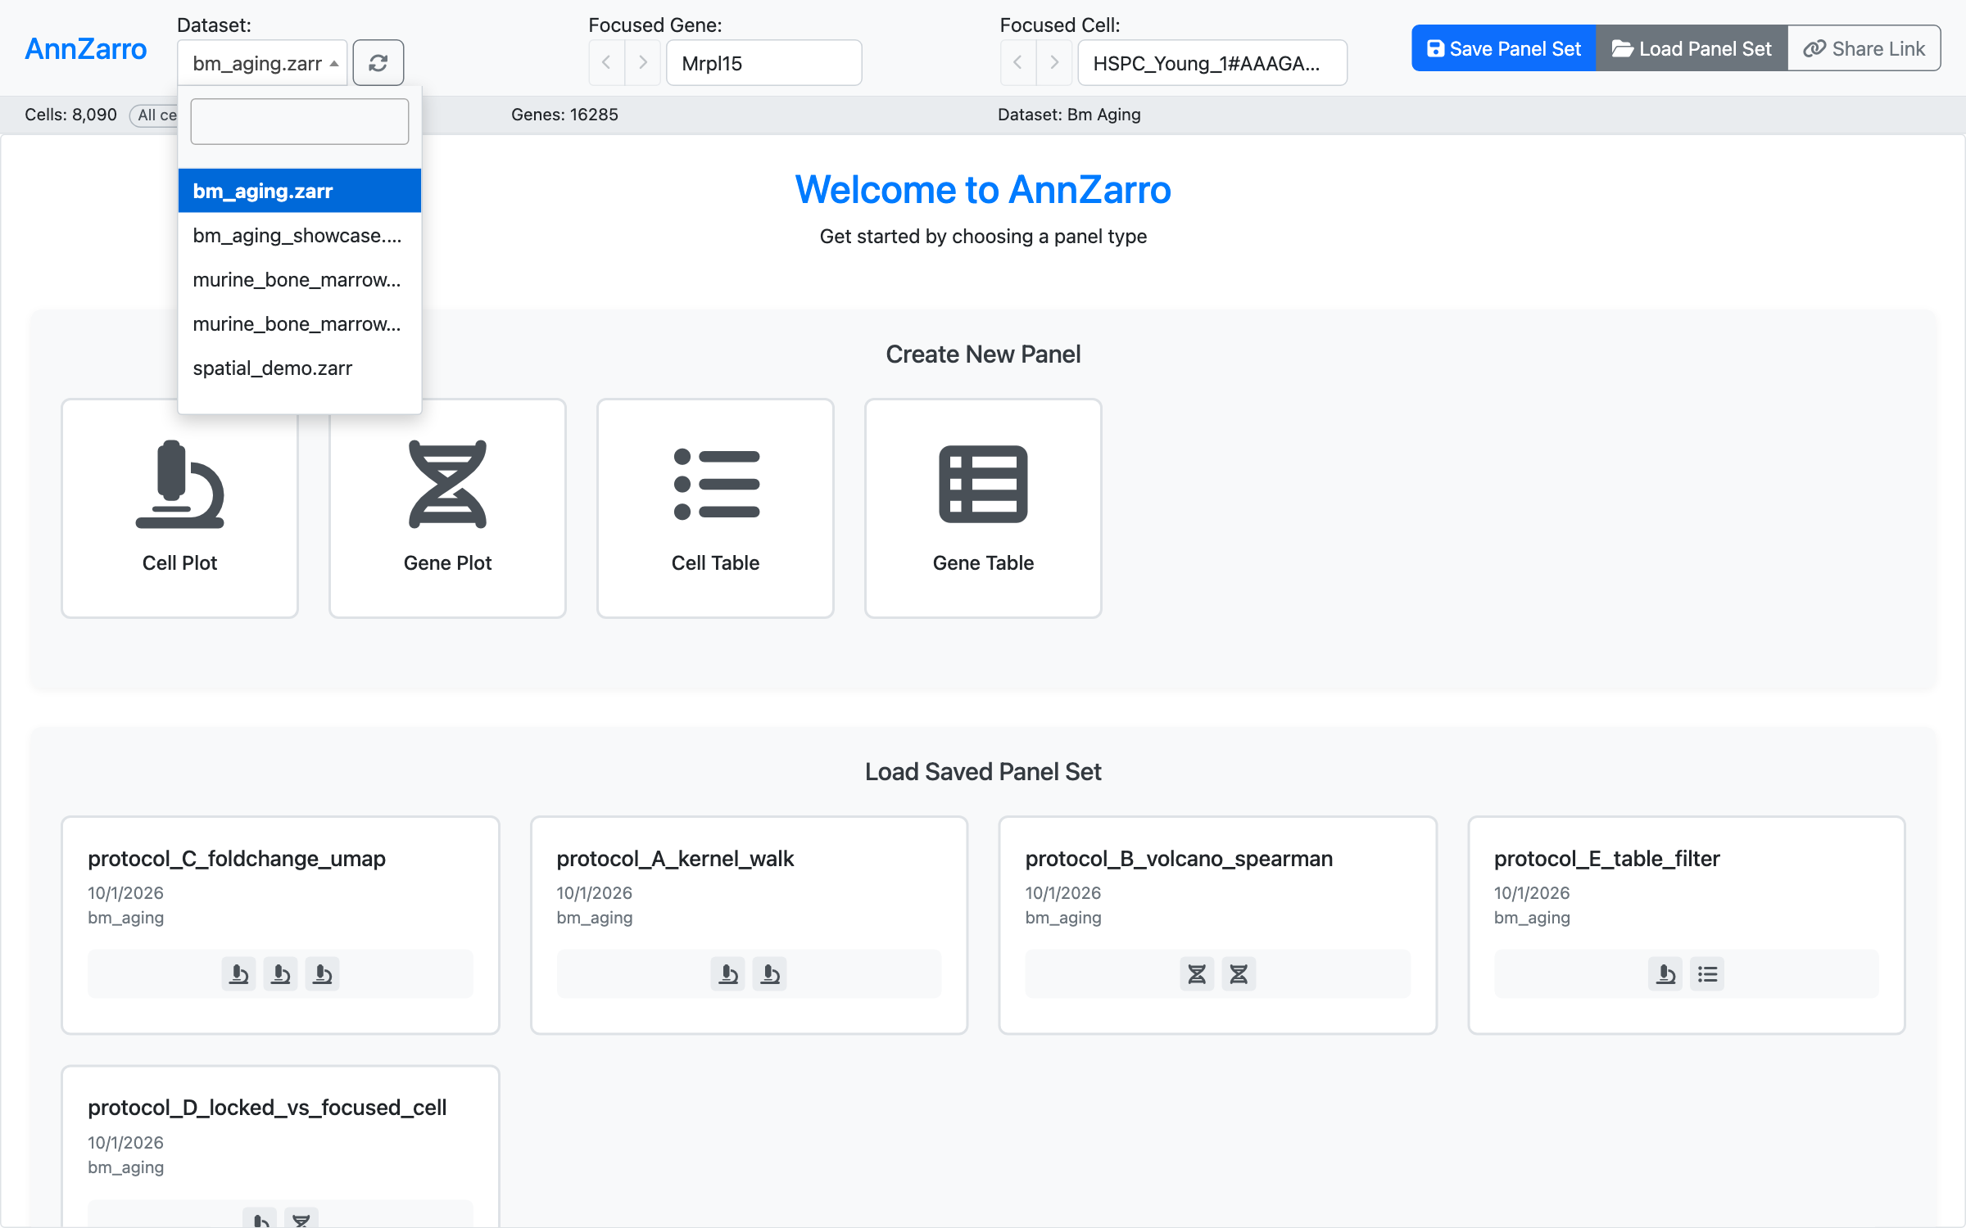This screenshot has width=1966, height=1228.
Task: Load protocol_B_volcano_spearman panel set
Action: [1217, 925]
